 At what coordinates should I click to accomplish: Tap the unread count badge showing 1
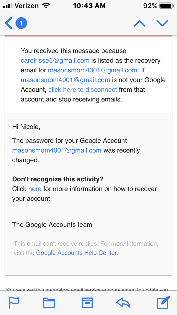[21, 23]
